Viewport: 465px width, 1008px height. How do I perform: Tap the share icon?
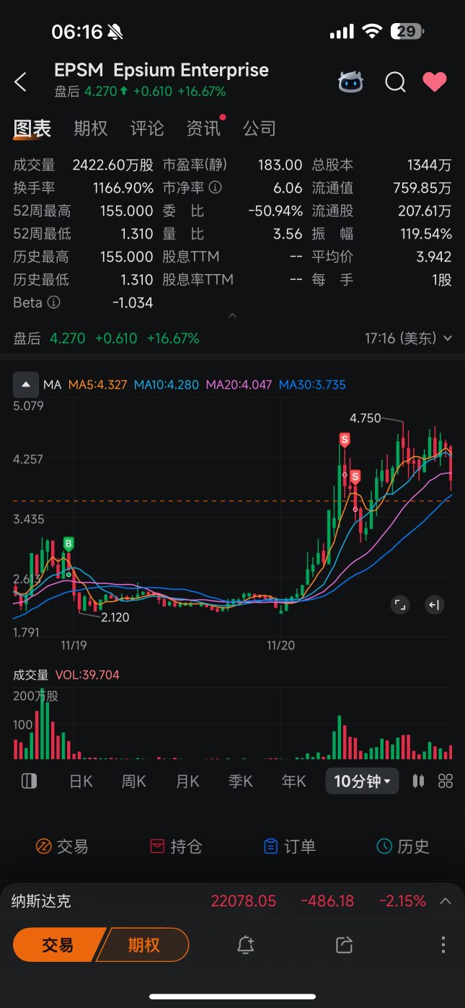(x=345, y=945)
